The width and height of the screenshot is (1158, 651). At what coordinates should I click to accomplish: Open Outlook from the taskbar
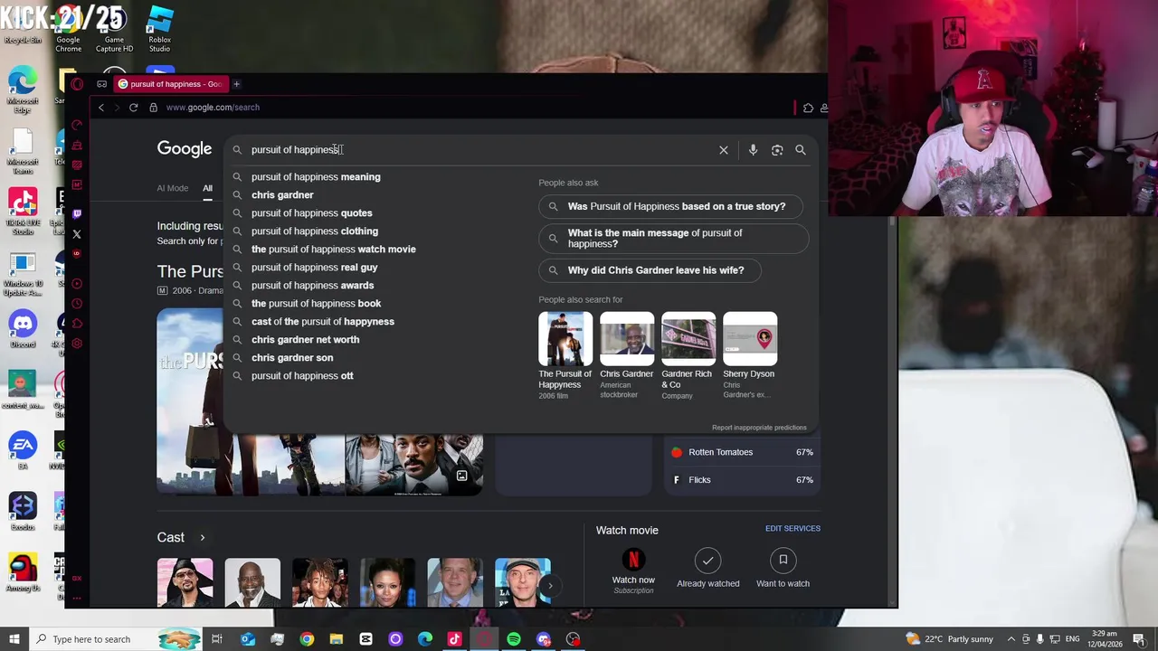(x=248, y=639)
